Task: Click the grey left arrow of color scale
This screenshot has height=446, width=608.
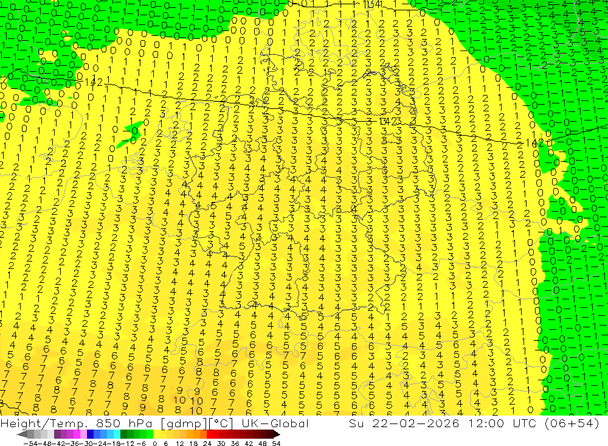Action: tap(22, 434)
